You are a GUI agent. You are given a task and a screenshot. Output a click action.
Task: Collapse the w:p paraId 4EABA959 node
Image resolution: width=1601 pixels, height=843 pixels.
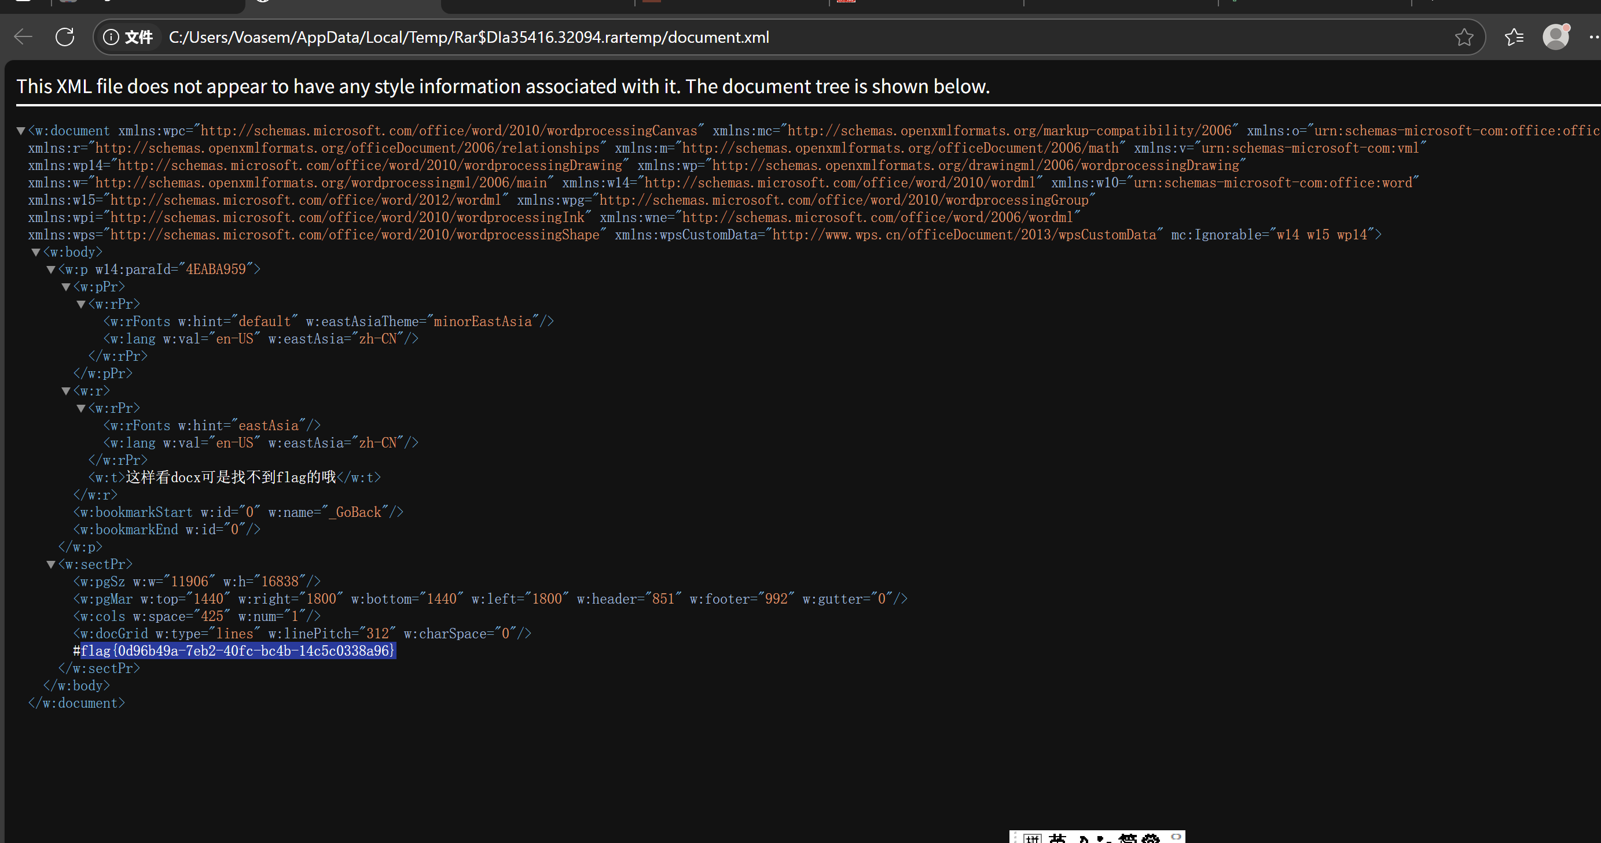(x=51, y=270)
